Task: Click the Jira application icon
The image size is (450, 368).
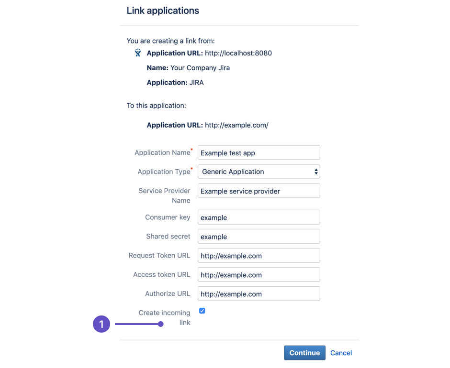Action: point(138,53)
